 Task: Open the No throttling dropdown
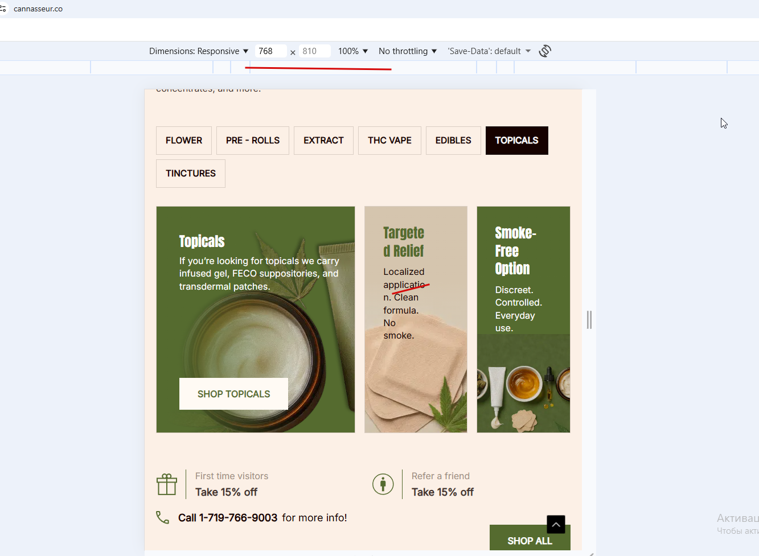[x=408, y=51]
